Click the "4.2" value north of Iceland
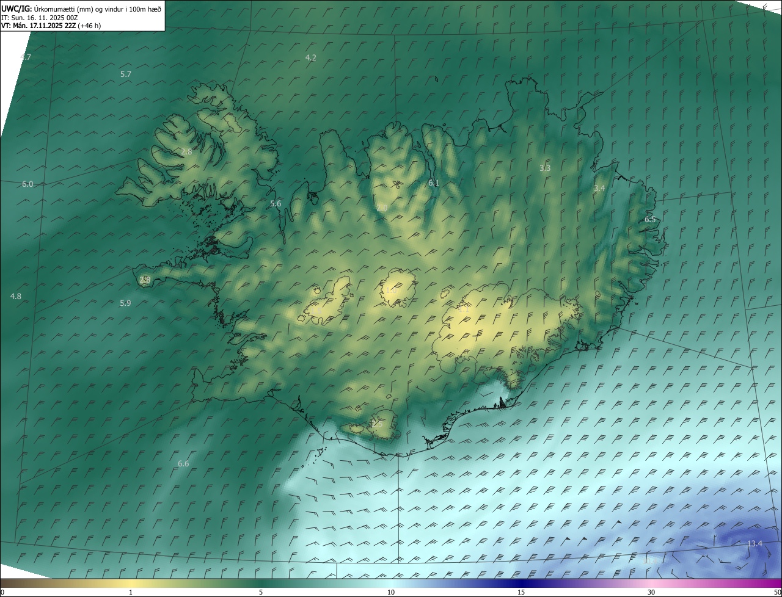The width and height of the screenshot is (782, 597). (x=311, y=57)
